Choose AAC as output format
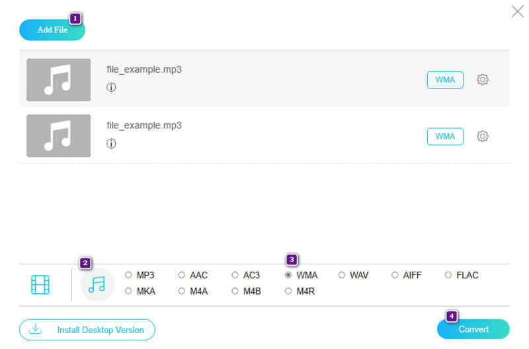Screen dimensions: 529x349 pyautogui.click(x=182, y=275)
